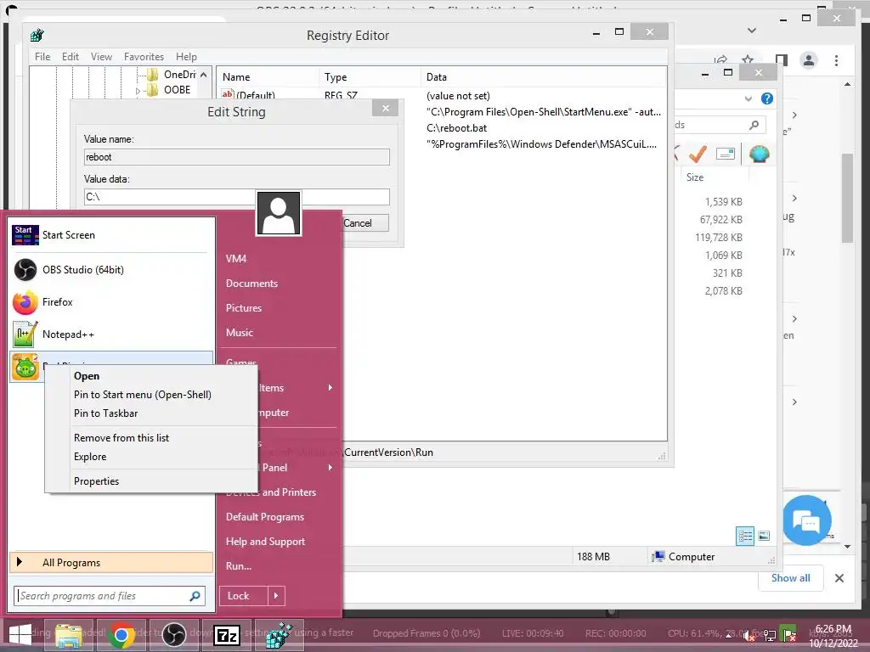Open Default Programs from start menu
This screenshot has height=652, width=870.
[x=265, y=517]
